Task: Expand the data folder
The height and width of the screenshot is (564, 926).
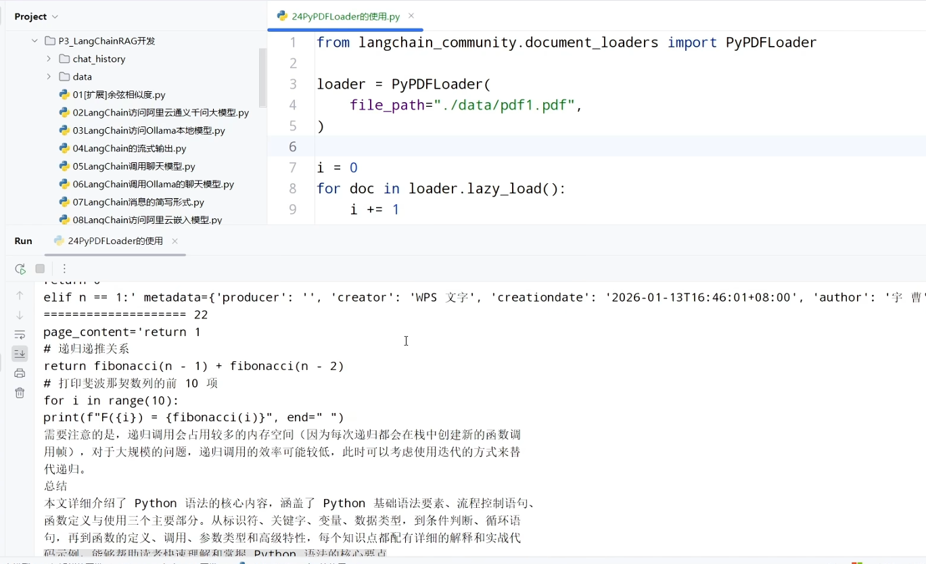Action: pos(49,76)
